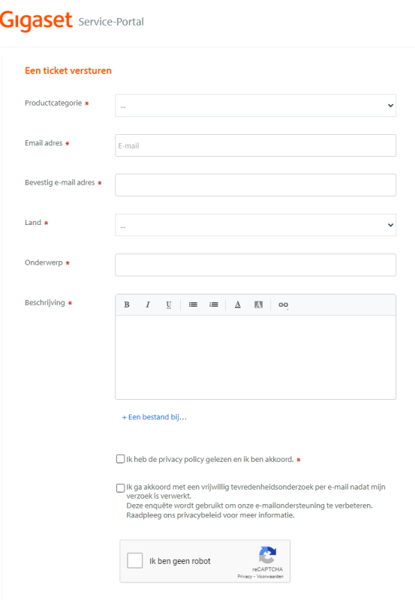Screen dimensions: 415x600
Task: Accept the privacy policy checkbox
Action: click(120, 459)
